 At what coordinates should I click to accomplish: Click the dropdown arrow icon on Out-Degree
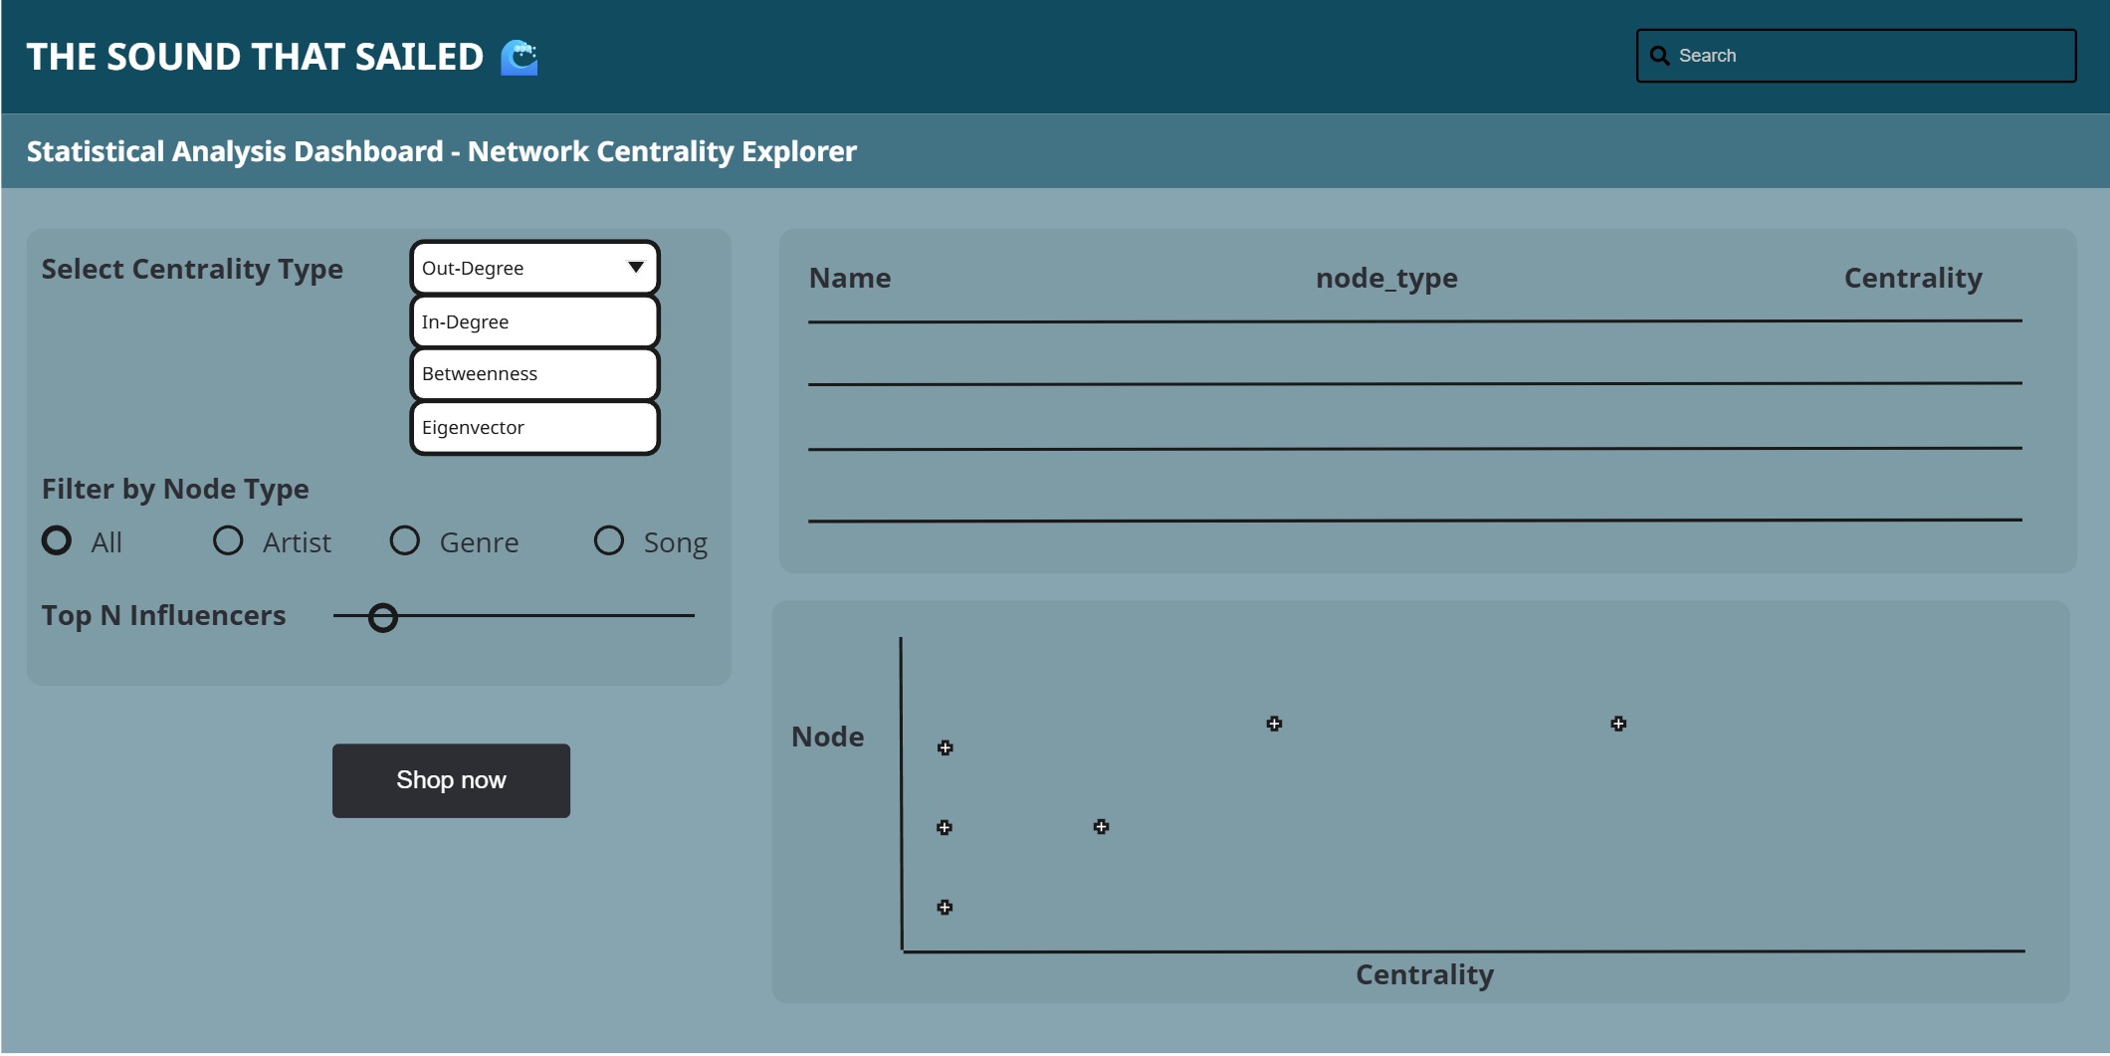click(x=635, y=267)
